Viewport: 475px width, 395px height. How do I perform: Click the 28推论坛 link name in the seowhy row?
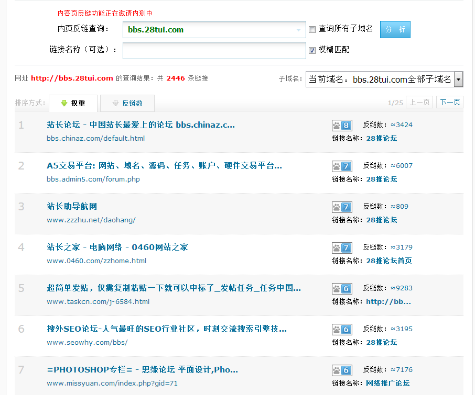click(x=382, y=342)
